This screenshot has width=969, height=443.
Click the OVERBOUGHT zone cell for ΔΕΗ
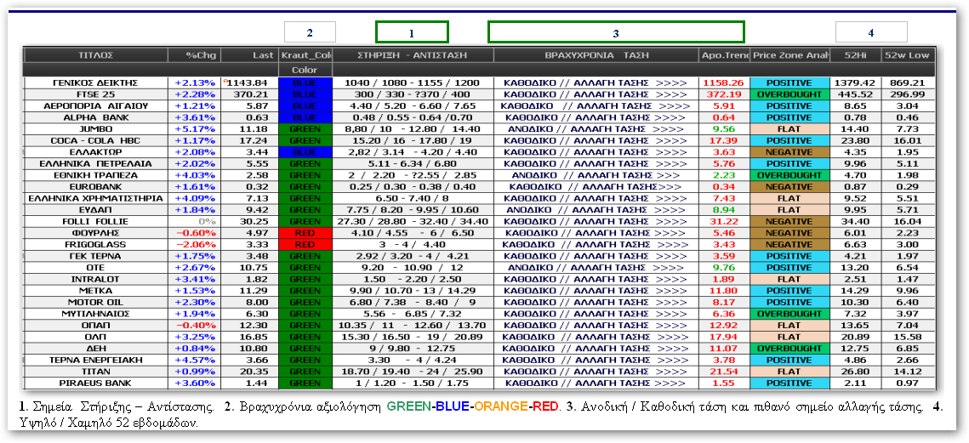[789, 349]
